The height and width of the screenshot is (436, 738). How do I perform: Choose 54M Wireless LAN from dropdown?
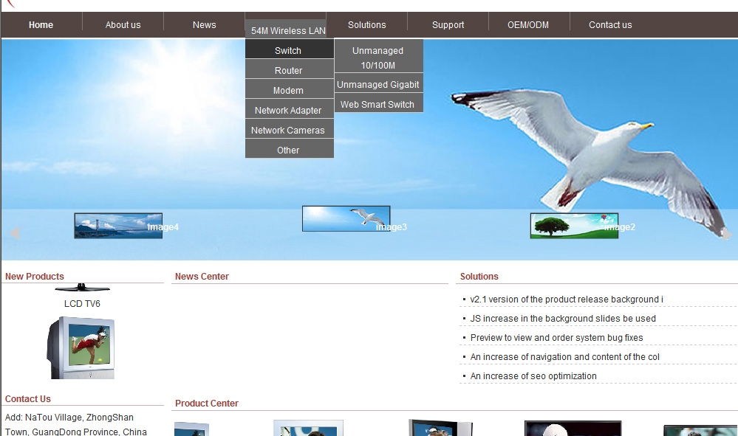pos(288,31)
